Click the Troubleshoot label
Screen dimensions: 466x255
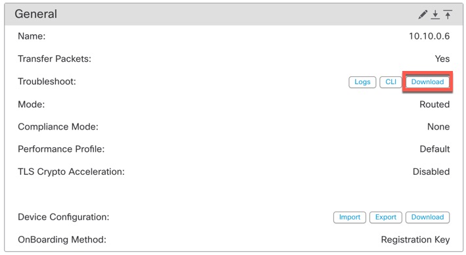tap(47, 81)
